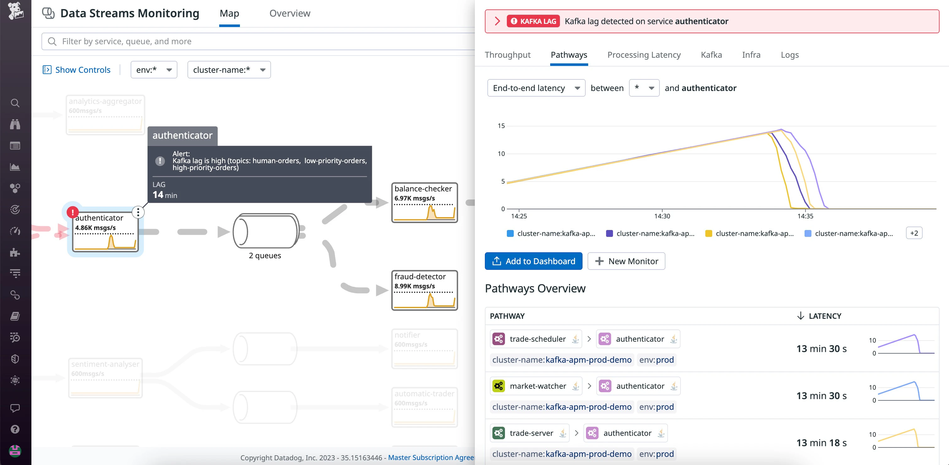
Task: Open the notebooks book icon in sidebar
Action: [x=15, y=316]
